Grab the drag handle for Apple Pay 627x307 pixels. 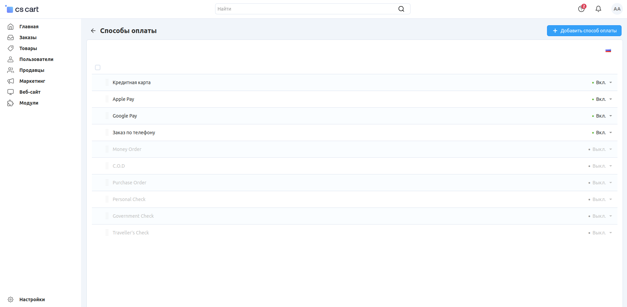(x=107, y=99)
